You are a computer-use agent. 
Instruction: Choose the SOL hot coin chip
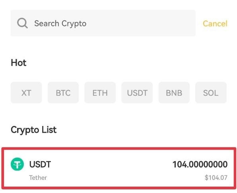(211, 93)
